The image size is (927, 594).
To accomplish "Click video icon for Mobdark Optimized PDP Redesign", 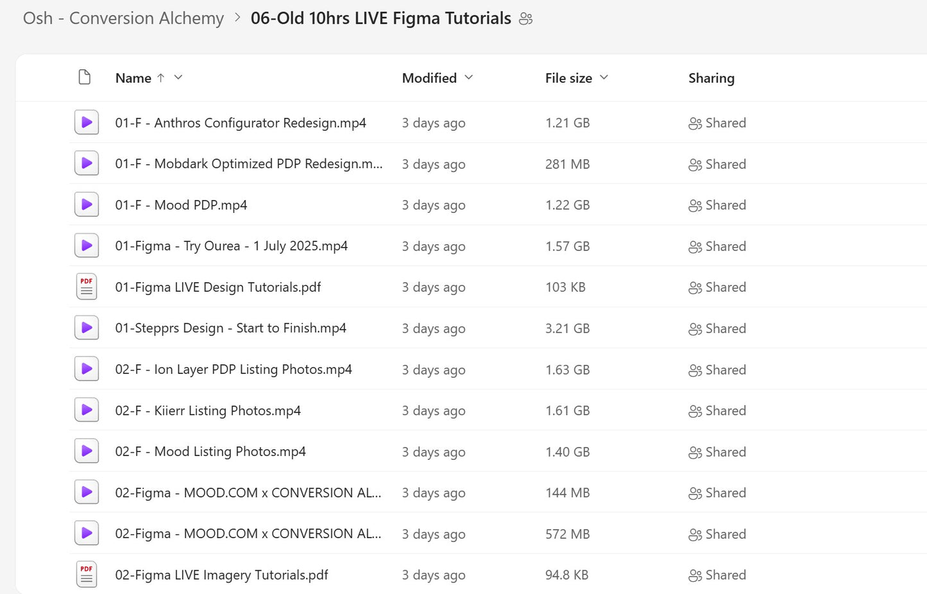I will pos(87,164).
